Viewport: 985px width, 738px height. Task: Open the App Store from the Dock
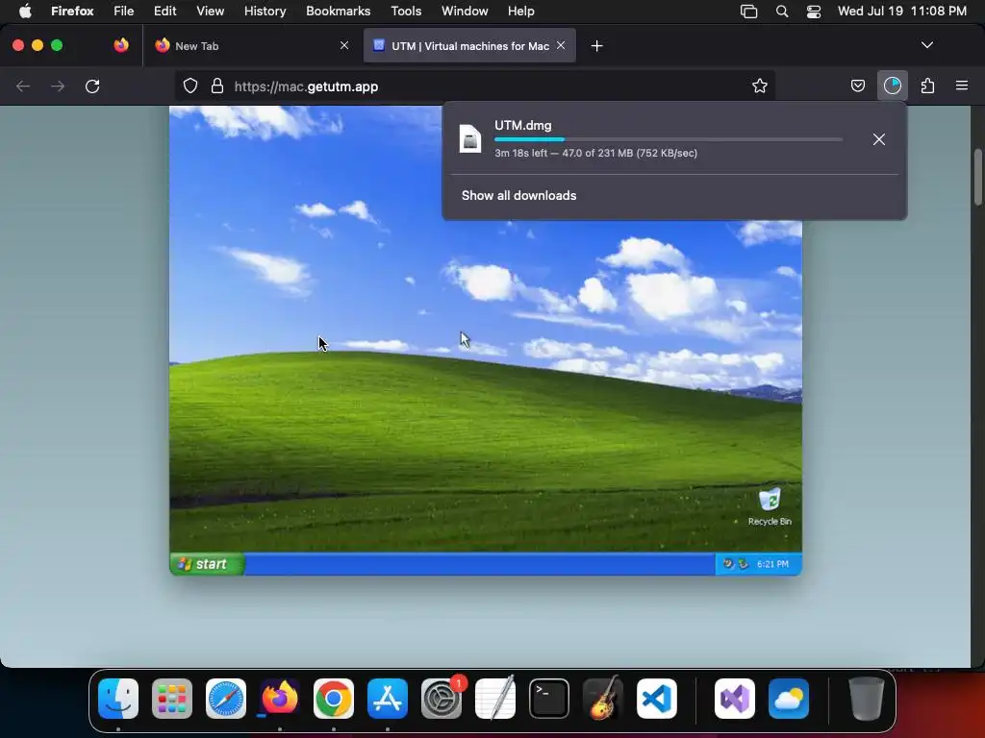[388, 698]
